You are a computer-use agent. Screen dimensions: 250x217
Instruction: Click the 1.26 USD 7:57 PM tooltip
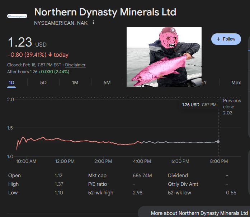199,105
